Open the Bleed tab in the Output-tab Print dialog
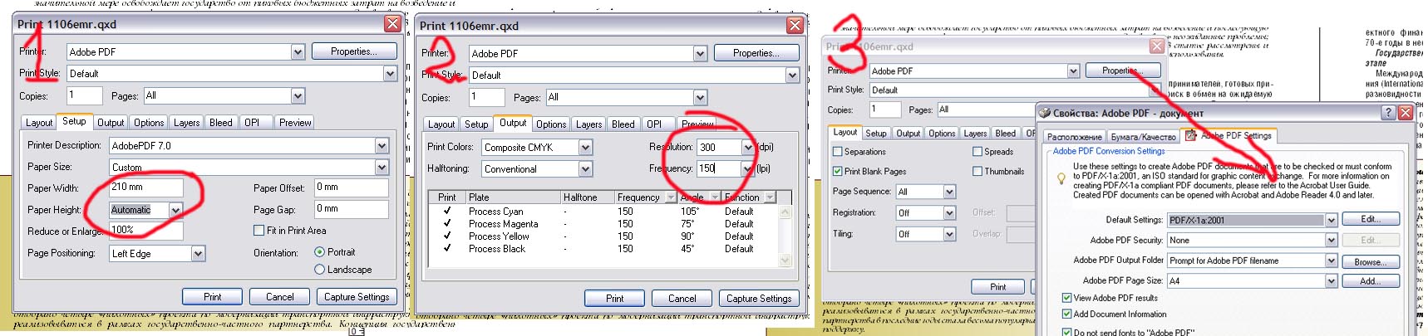This screenshot has height=336, width=1428. [x=623, y=124]
